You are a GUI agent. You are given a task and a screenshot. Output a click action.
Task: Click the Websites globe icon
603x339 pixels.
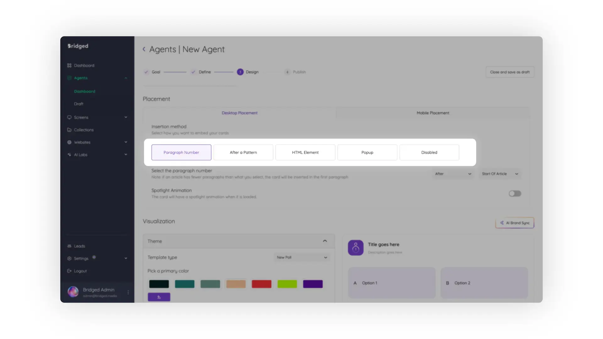(69, 142)
